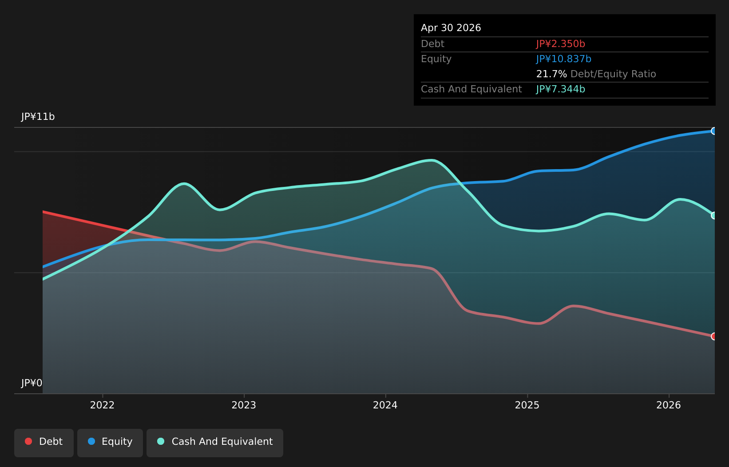Click the JP¥2.350b debt value

point(561,44)
